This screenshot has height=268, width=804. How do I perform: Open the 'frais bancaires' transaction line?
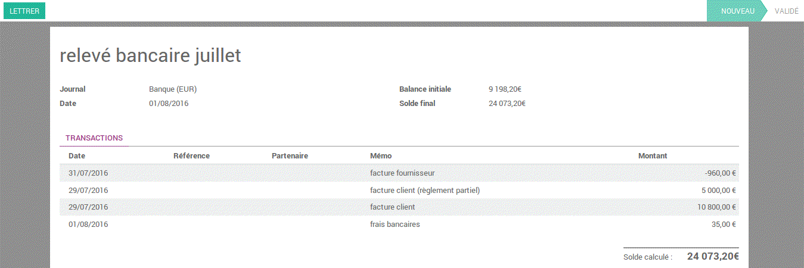click(x=395, y=225)
